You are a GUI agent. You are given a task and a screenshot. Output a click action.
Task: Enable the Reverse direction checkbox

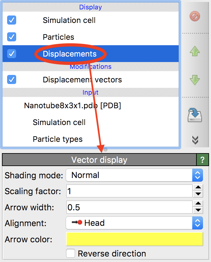(70, 253)
